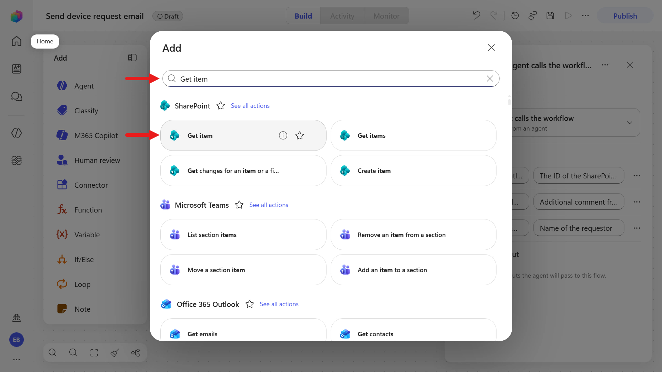The image size is (662, 372).
Task: Open the chat icon in left sidebar
Action: [x=16, y=96]
